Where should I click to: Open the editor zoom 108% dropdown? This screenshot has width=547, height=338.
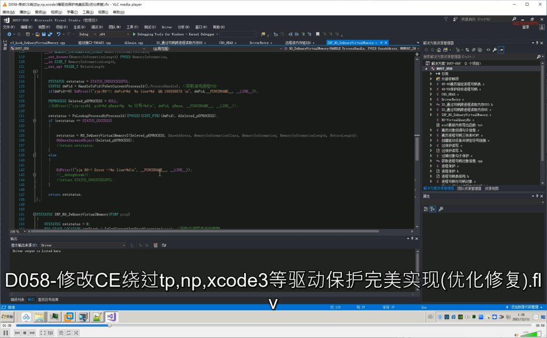(18, 231)
